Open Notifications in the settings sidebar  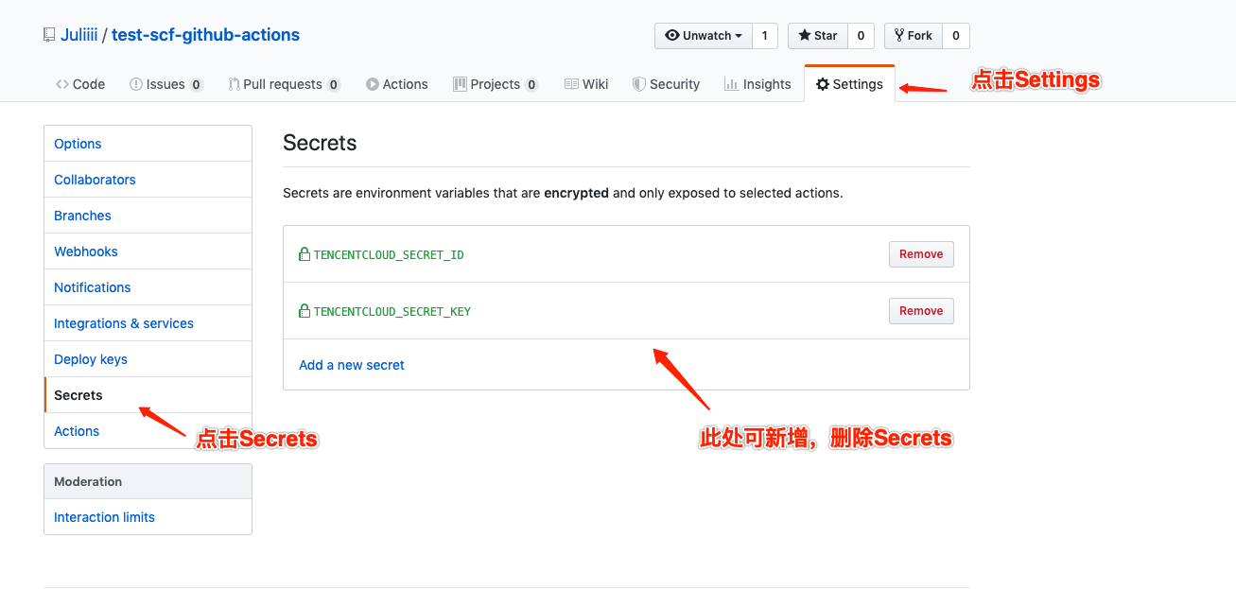[x=148, y=287]
